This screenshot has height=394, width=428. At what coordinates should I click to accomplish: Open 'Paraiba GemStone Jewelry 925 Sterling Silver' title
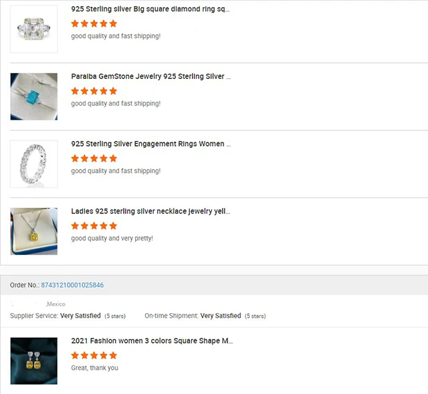click(150, 77)
